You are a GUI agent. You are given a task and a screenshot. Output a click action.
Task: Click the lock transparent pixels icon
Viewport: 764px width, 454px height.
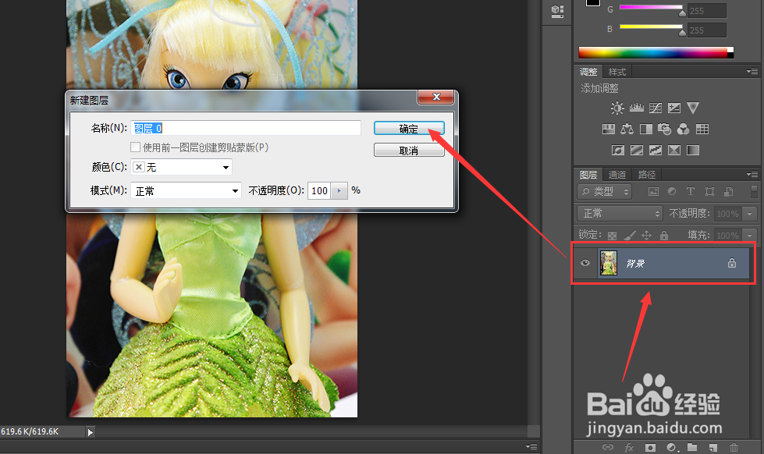click(611, 235)
